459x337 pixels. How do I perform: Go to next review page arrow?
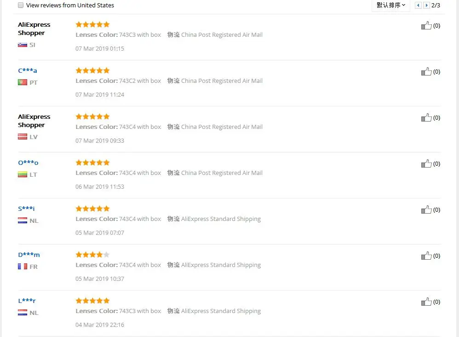(426, 5)
